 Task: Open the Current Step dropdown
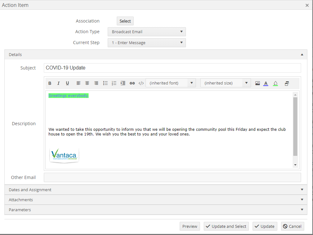point(181,43)
